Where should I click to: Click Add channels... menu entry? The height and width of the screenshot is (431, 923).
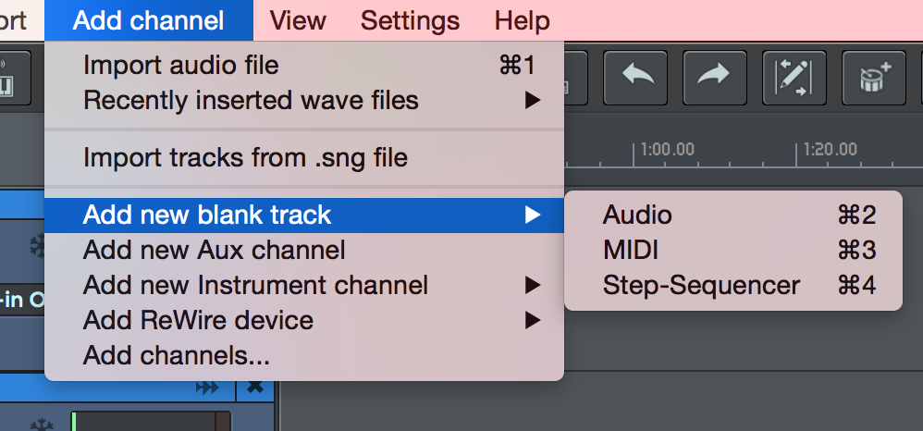[176, 355]
